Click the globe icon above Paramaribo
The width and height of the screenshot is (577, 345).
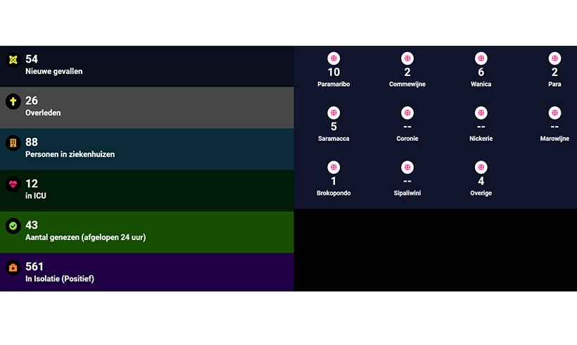[334, 58]
